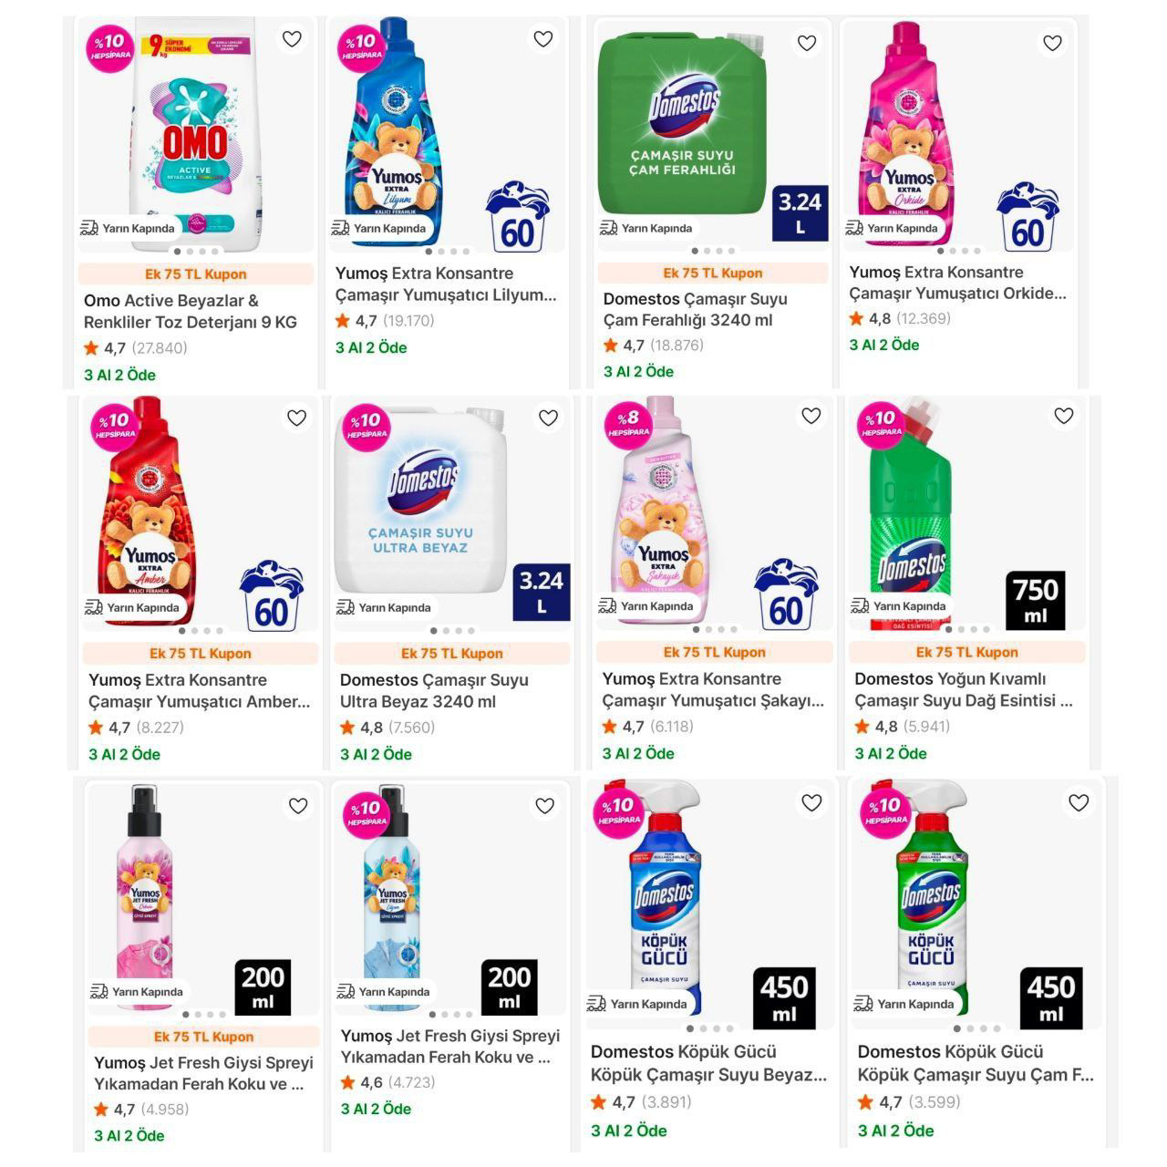Viewport: 1167px width, 1167px height.
Task: Add Domestos Çam Ferahlığı 3240 ml to favorites
Action: [807, 43]
